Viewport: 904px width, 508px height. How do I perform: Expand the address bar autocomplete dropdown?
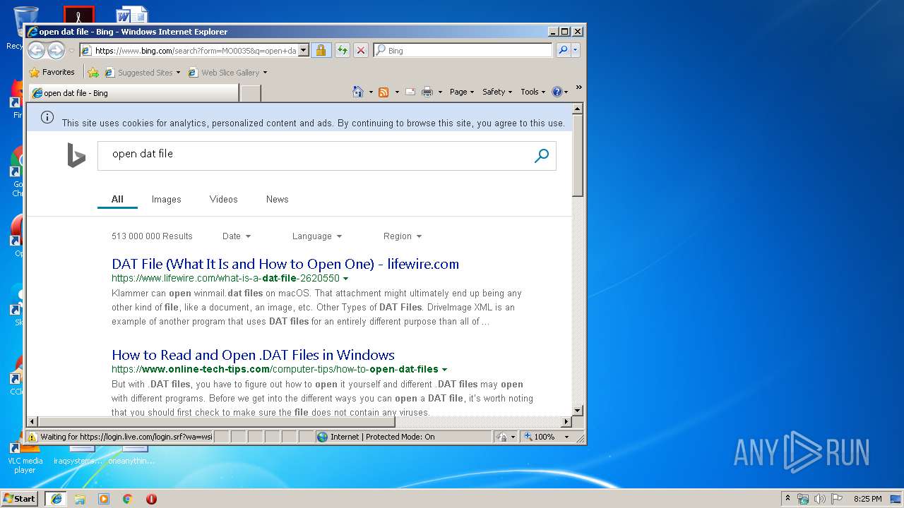[304, 51]
